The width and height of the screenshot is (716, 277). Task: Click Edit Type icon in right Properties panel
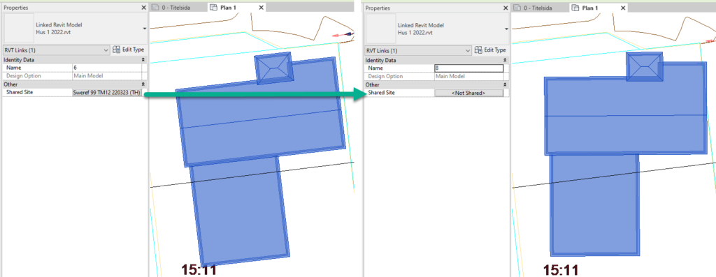pyautogui.click(x=478, y=50)
